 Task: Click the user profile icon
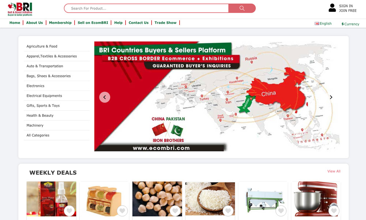tap(332, 8)
